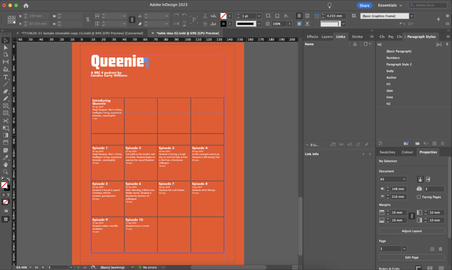The image size is (452, 270).
Task: Switch to the Swatches tab
Action: (x=387, y=152)
